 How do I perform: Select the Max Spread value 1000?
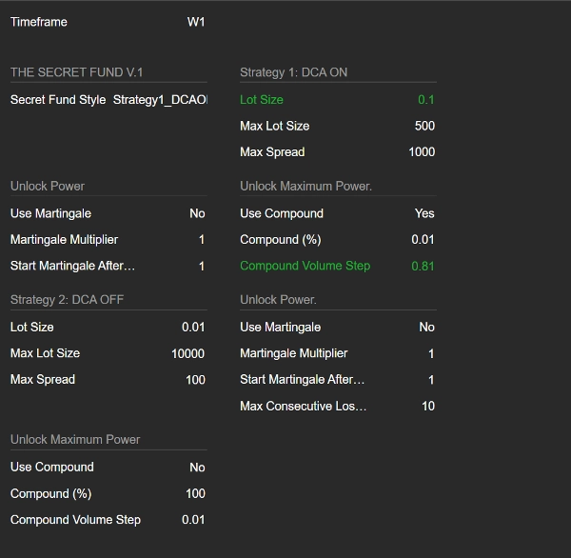(421, 152)
